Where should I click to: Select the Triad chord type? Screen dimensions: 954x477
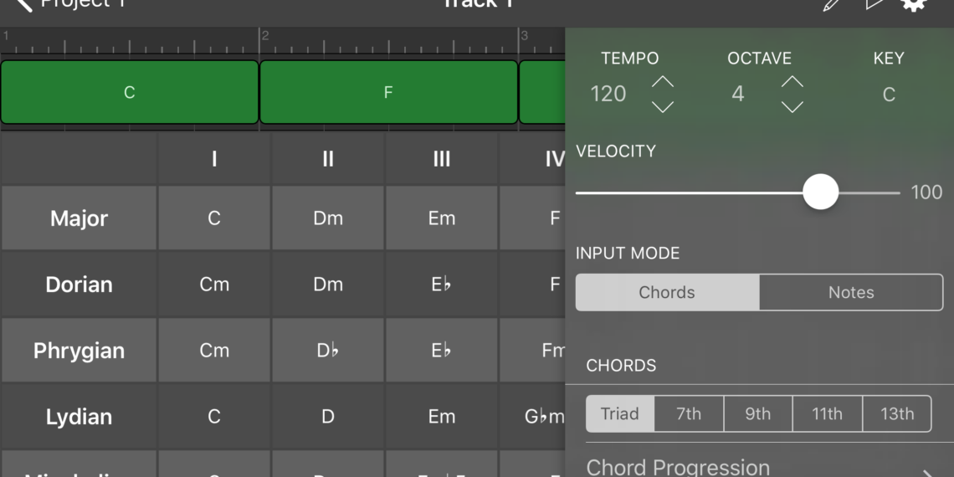[x=619, y=413]
